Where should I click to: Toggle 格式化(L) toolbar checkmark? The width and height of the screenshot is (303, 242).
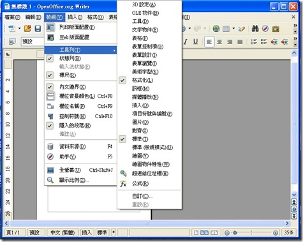click(x=122, y=80)
